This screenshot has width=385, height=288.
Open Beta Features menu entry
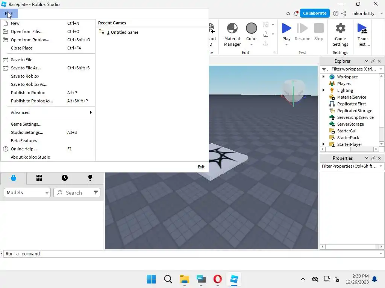(x=48, y=141)
